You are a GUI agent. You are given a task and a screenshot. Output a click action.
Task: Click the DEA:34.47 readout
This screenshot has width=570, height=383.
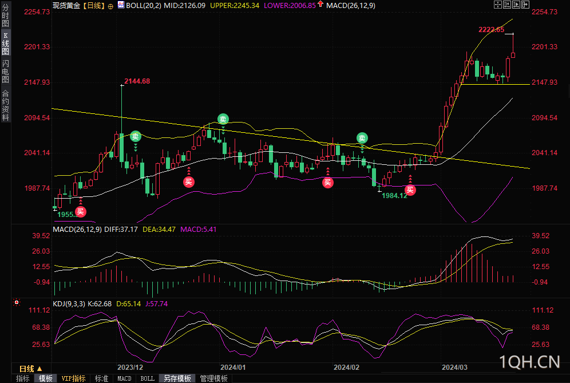tap(159, 230)
